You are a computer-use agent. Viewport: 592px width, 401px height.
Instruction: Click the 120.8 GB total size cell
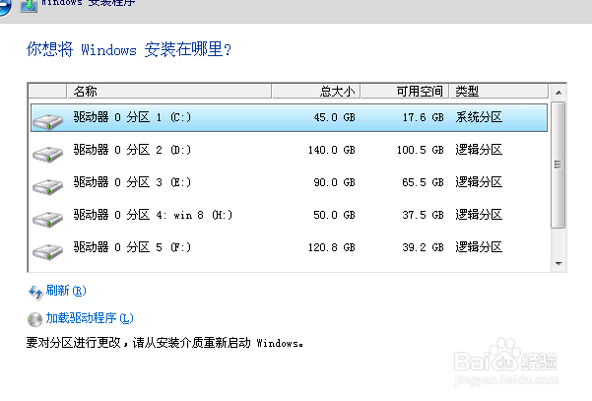(x=332, y=247)
